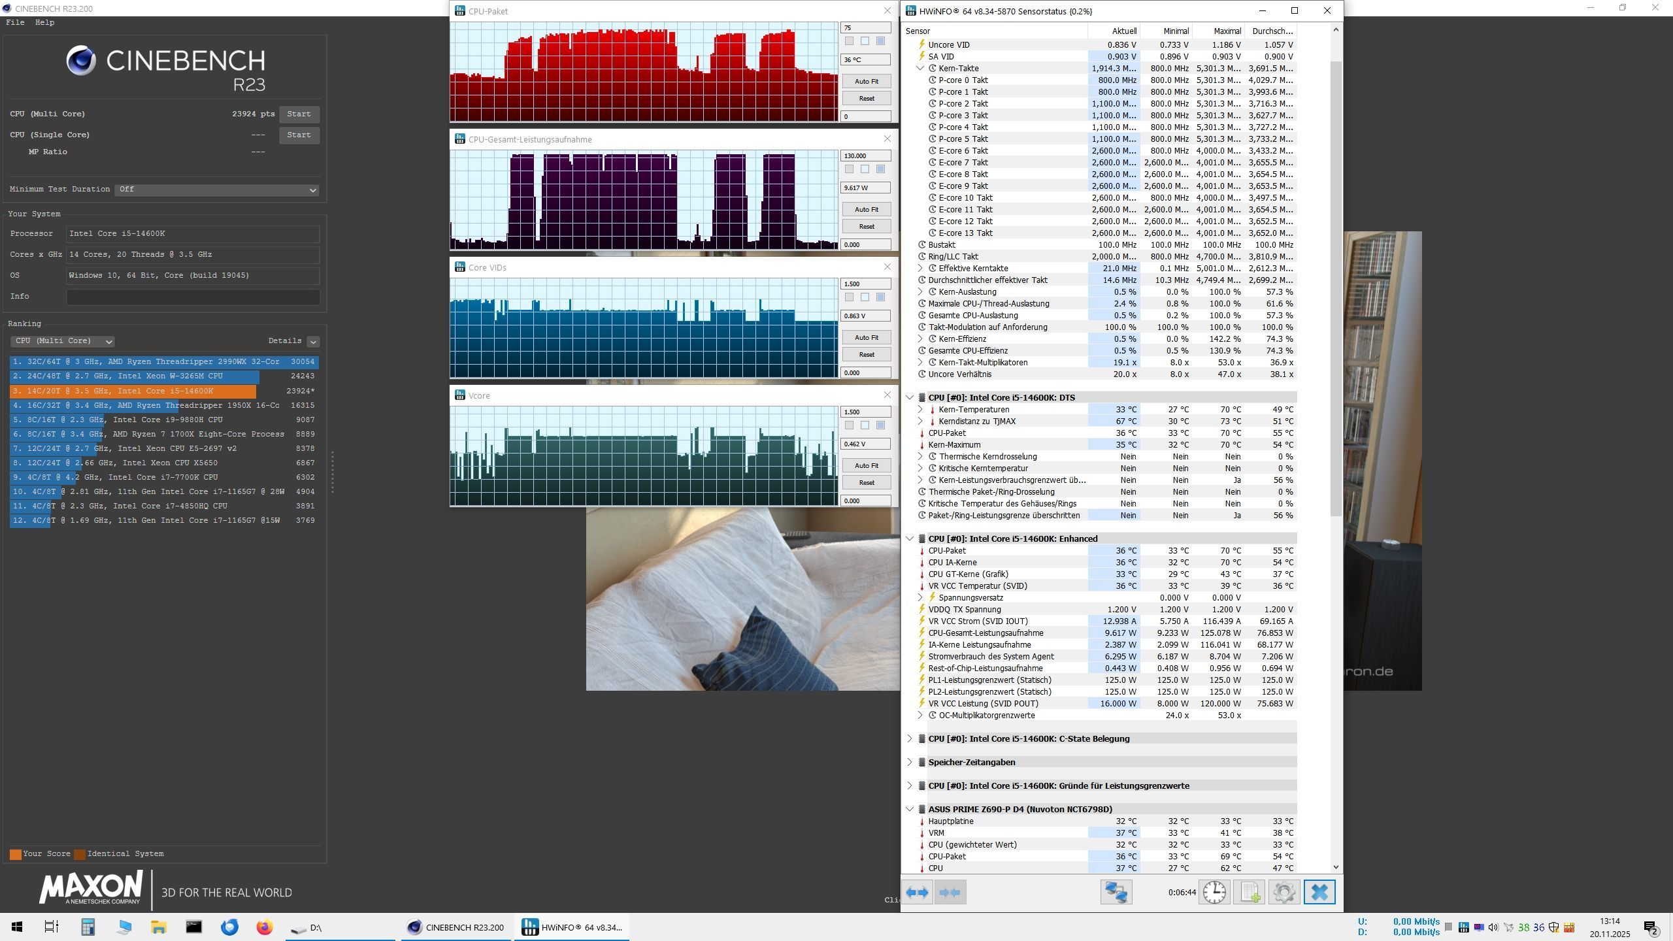The width and height of the screenshot is (1673, 941).
Task: Open HWiNFO sensor settings gear
Action: pos(1284,893)
